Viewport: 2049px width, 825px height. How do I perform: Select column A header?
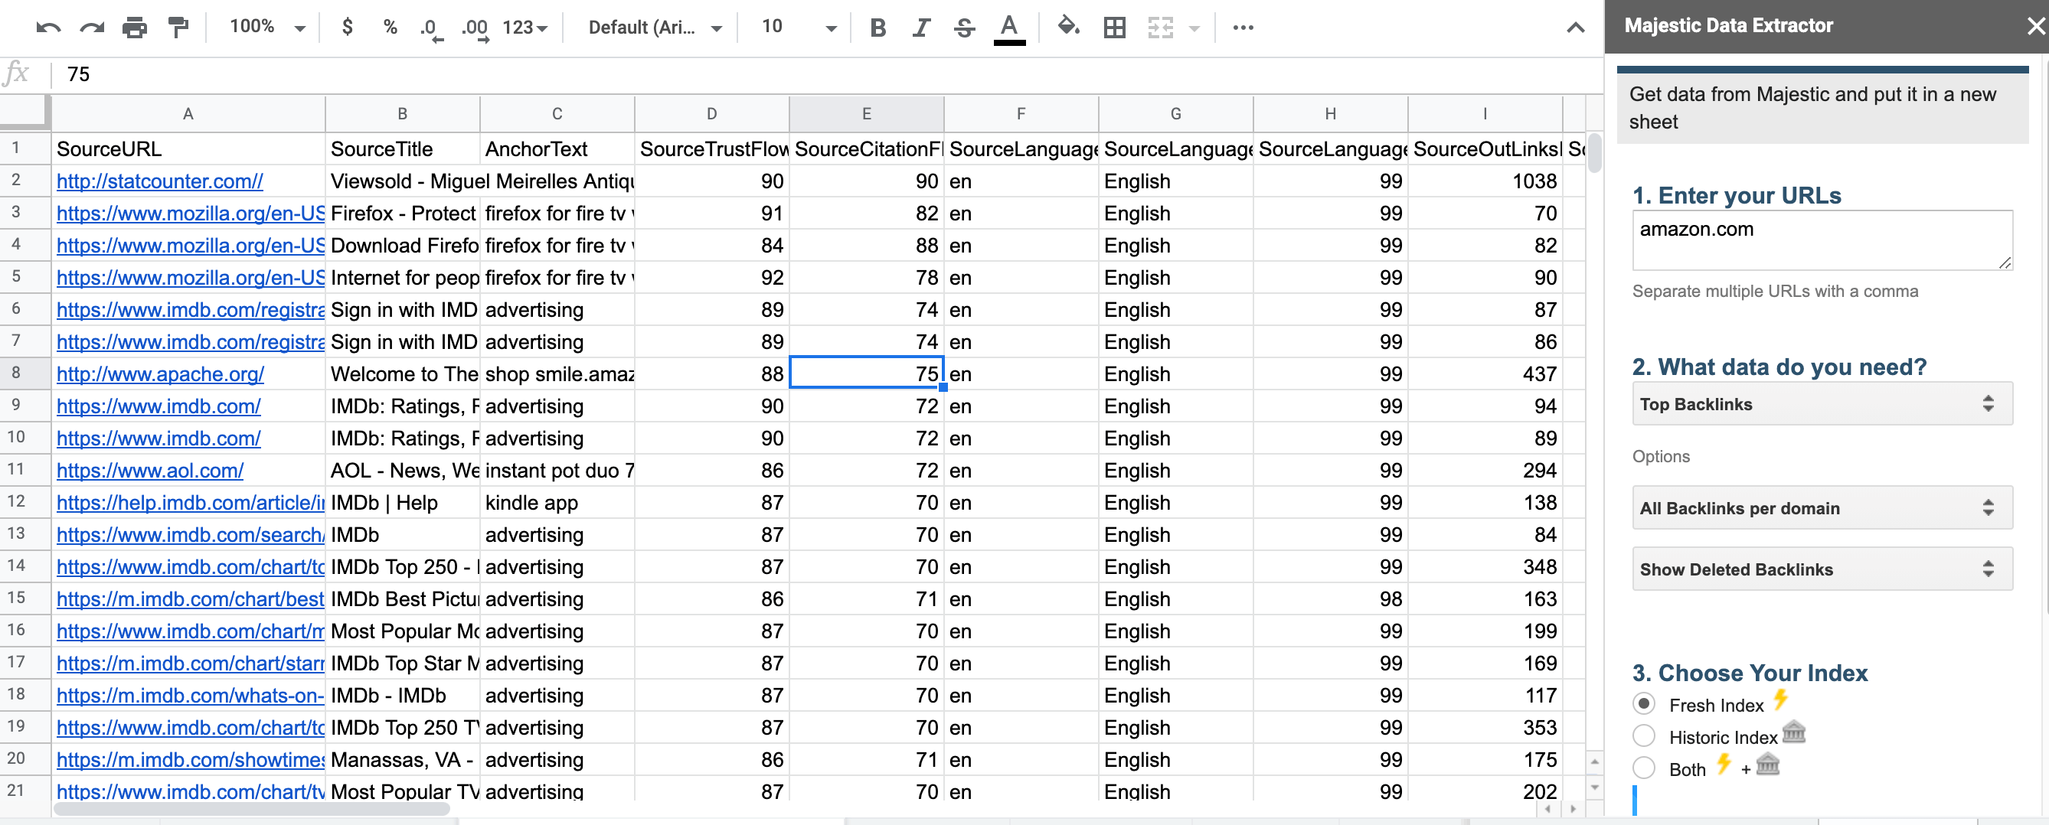click(x=188, y=114)
